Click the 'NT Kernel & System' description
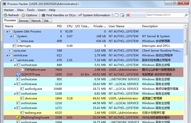 156,36
